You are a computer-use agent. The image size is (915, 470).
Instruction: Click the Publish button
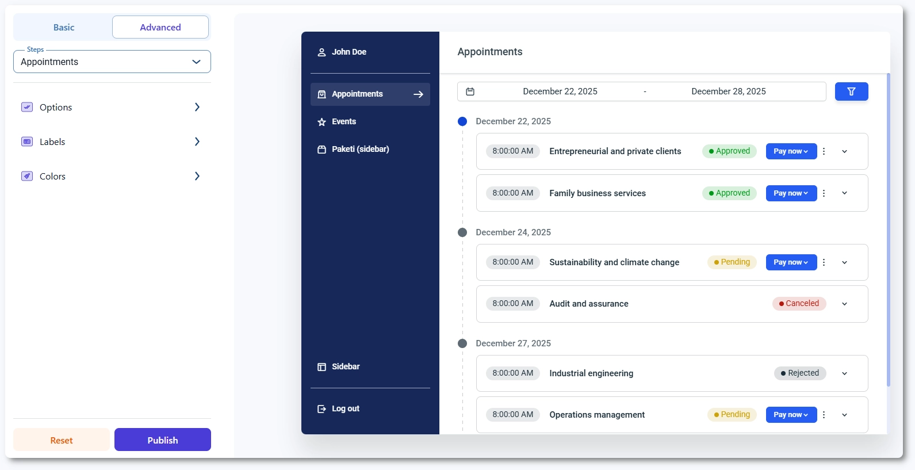pos(163,440)
